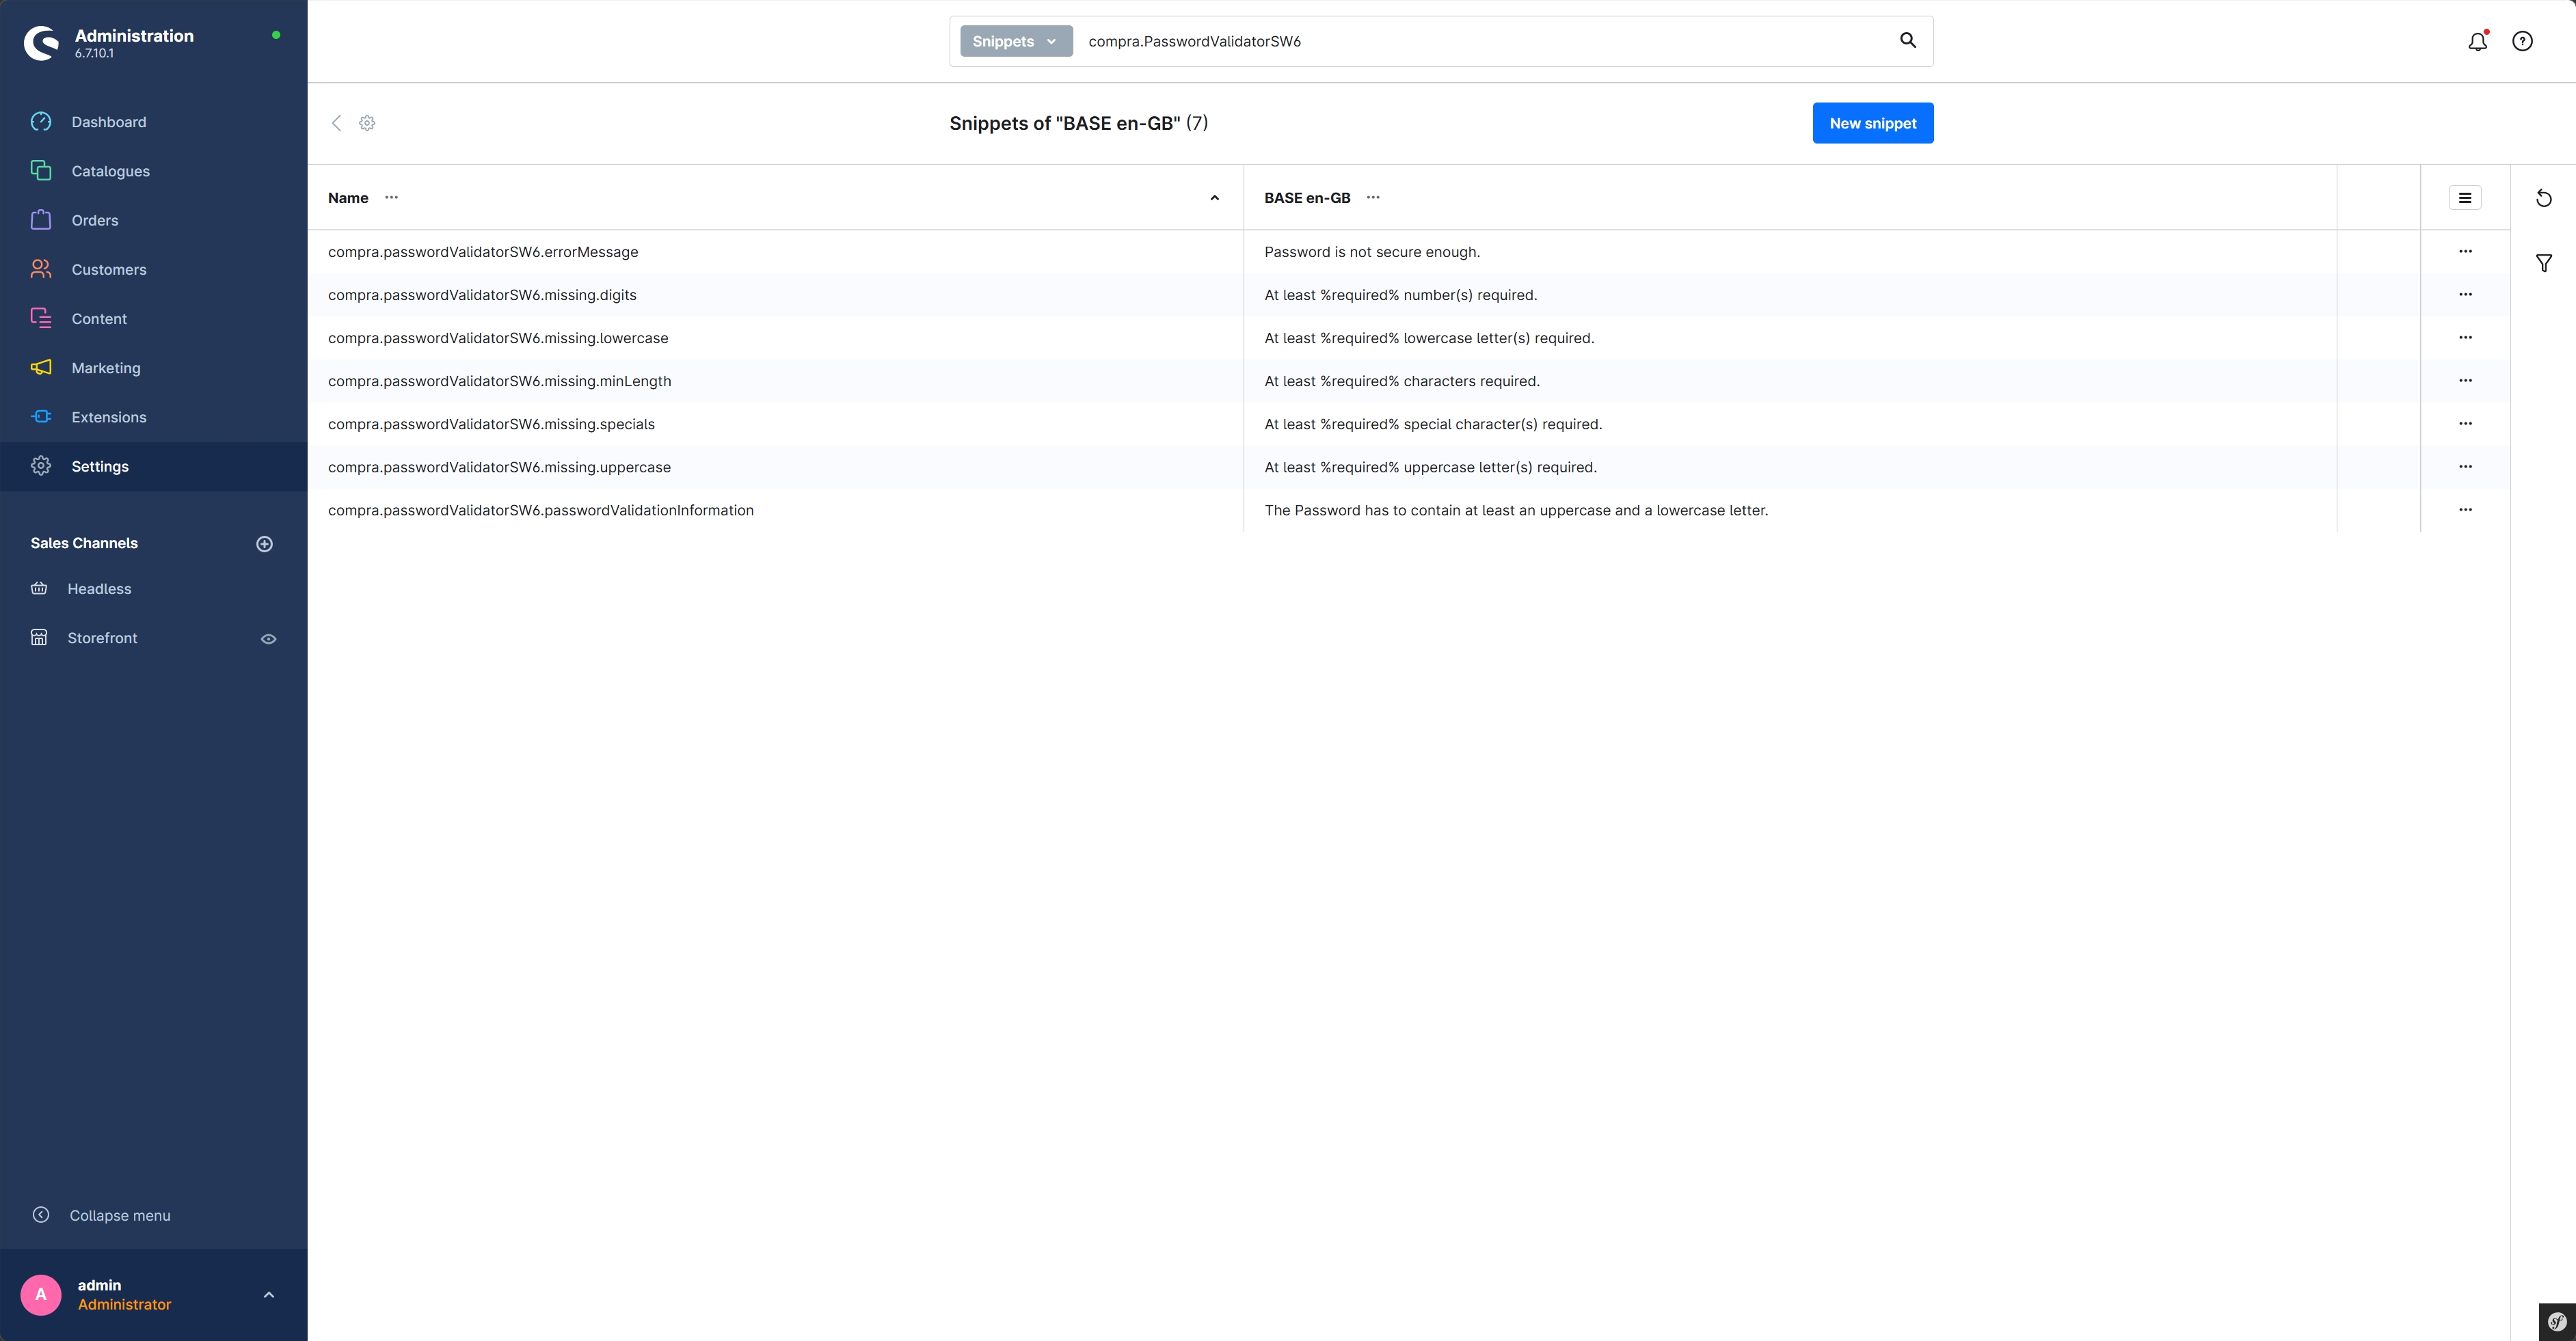Open Customers in sidebar

coord(108,269)
